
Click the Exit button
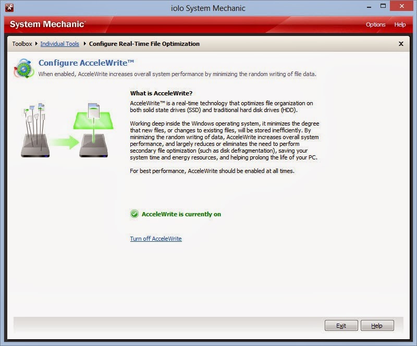click(341, 326)
